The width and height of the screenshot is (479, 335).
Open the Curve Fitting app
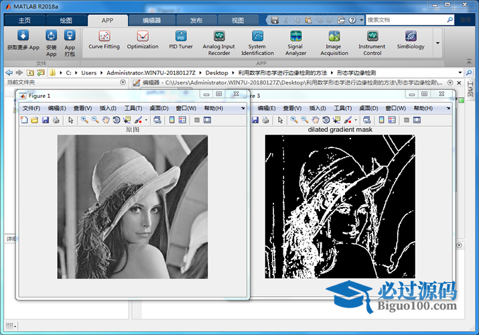(104, 40)
